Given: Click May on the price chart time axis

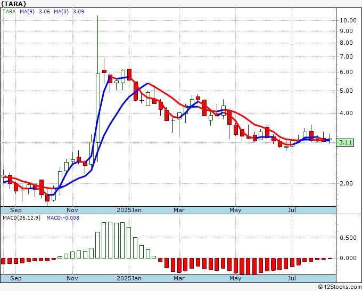Looking at the screenshot, I should tap(235, 210).
